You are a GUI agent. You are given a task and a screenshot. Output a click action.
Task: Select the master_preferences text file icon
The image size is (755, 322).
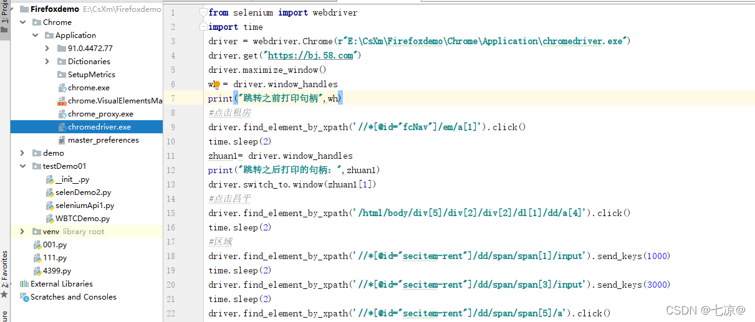pyautogui.click(x=62, y=140)
